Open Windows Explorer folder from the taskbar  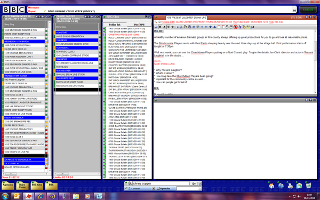(76, 196)
